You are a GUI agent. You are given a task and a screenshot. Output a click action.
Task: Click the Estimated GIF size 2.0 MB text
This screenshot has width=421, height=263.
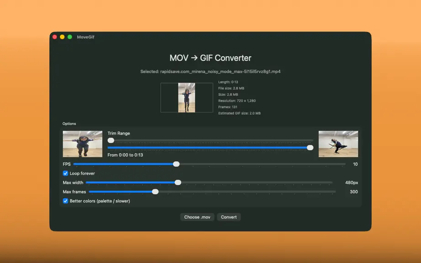(x=239, y=113)
